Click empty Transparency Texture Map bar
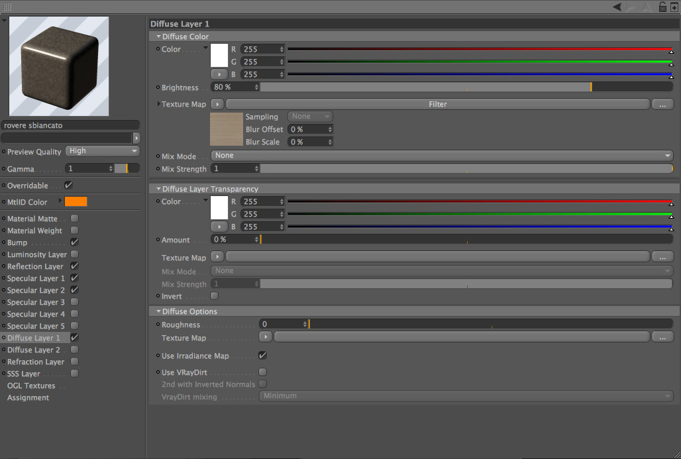The width and height of the screenshot is (681, 459). pos(437,256)
